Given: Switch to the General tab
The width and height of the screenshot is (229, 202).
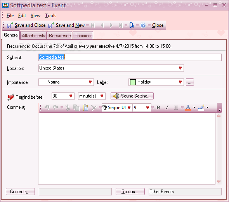Looking at the screenshot, I should 11,35.
